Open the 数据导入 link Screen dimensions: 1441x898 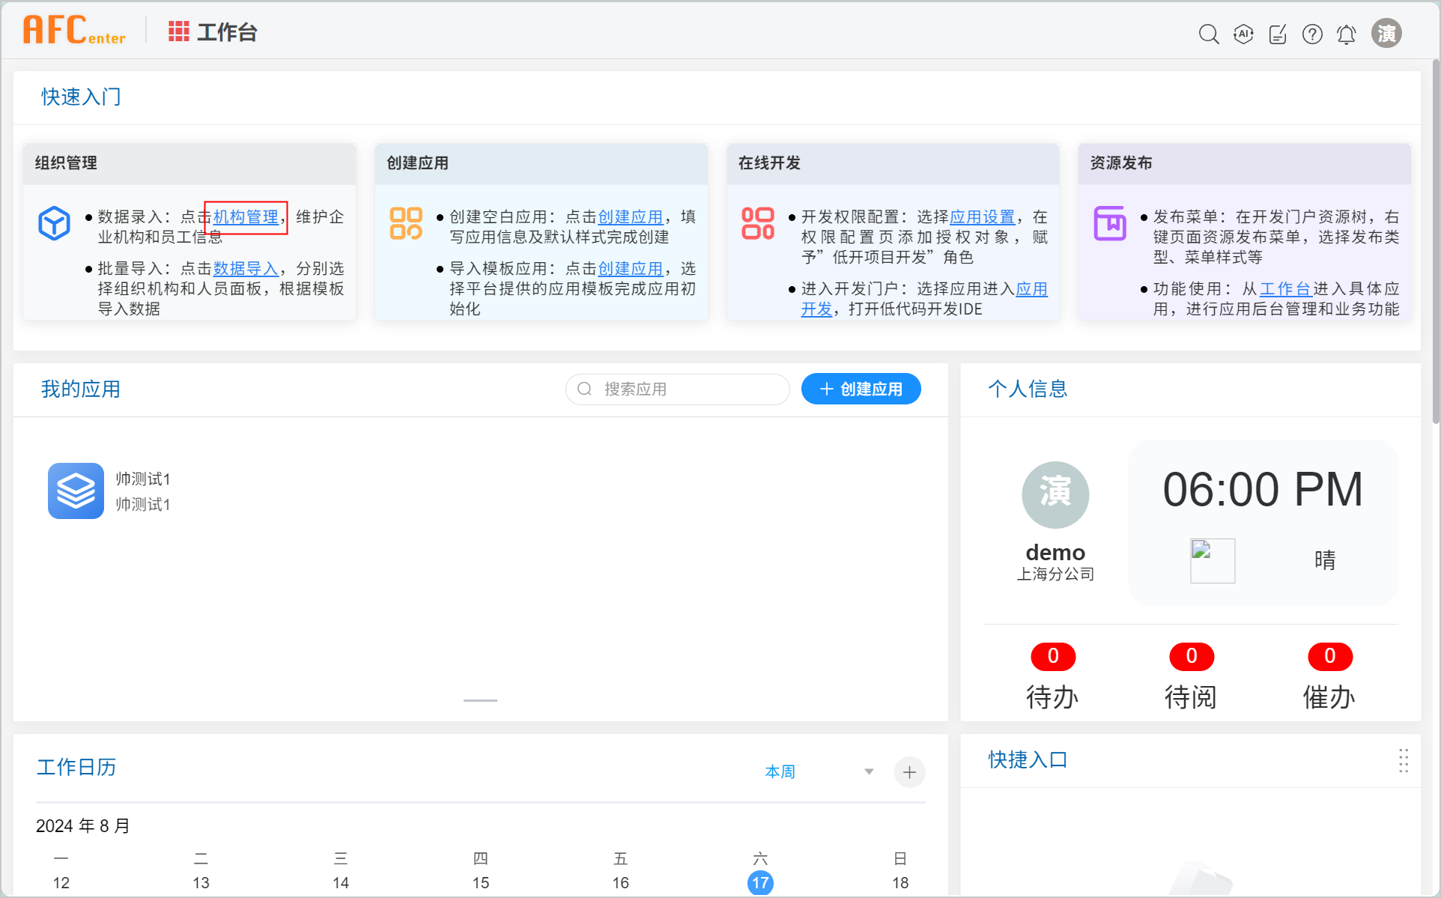(x=246, y=268)
